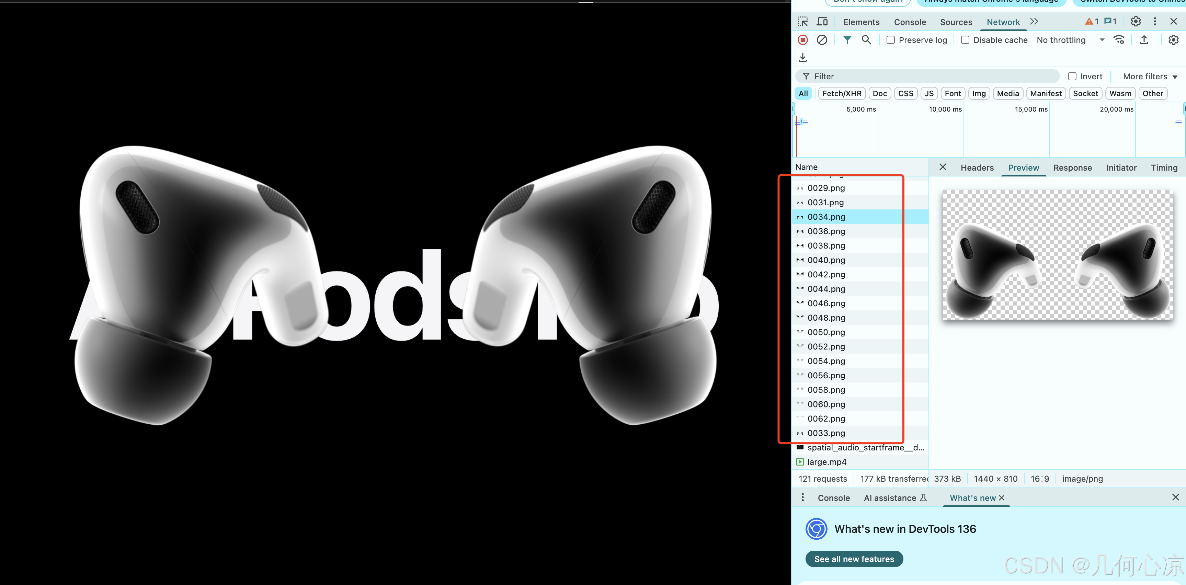This screenshot has height=585, width=1186.
Task: Open the No throttling dropdown
Action: [1070, 40]
